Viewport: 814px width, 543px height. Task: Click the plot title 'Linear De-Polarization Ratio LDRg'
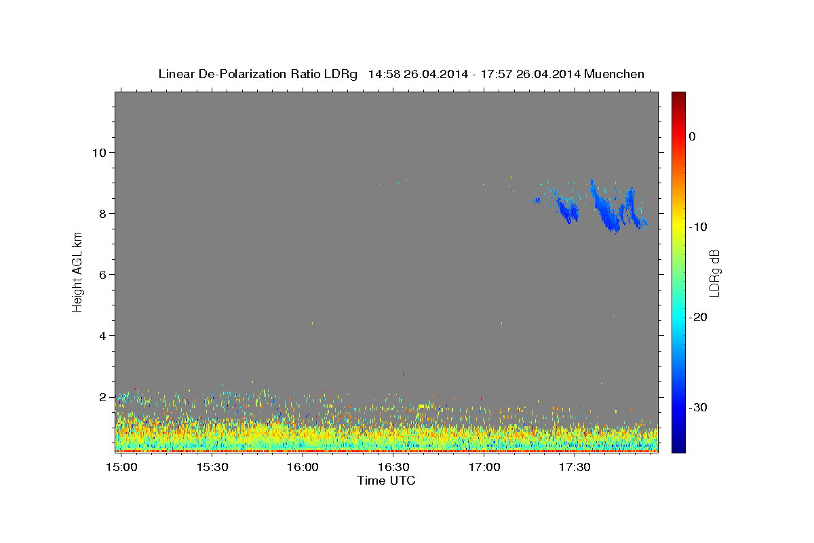[x=258, y=74]
